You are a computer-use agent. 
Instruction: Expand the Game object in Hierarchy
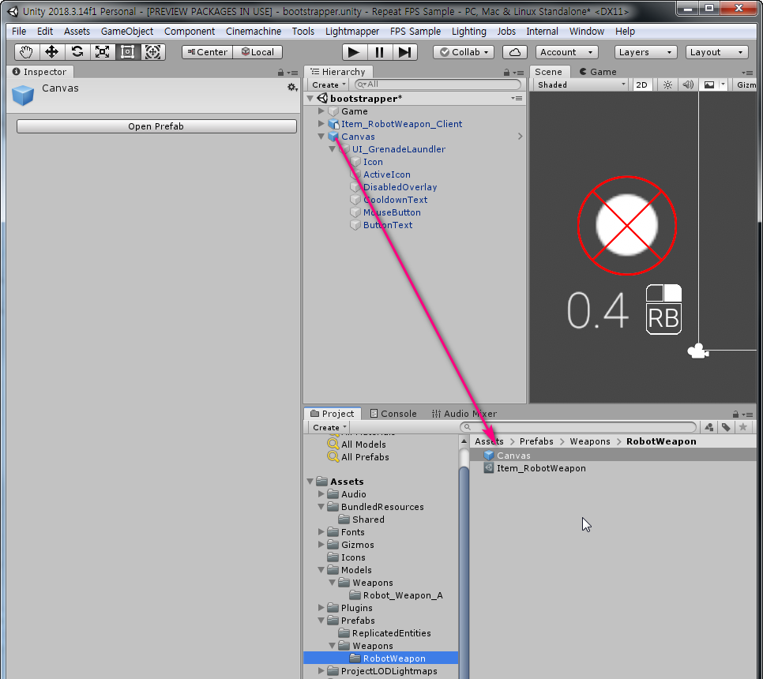tap(321, 111)
